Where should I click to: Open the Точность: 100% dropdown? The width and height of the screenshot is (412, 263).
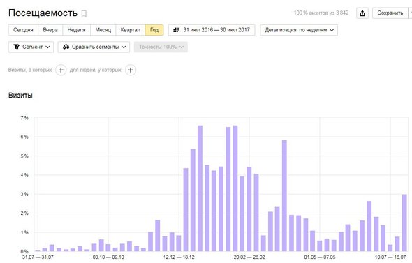click(161, 47)
